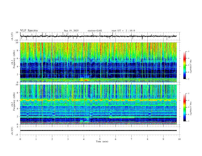
Task: Click the lower colorbar "log(PSD)" unit label
Action: tap(191, 109)
